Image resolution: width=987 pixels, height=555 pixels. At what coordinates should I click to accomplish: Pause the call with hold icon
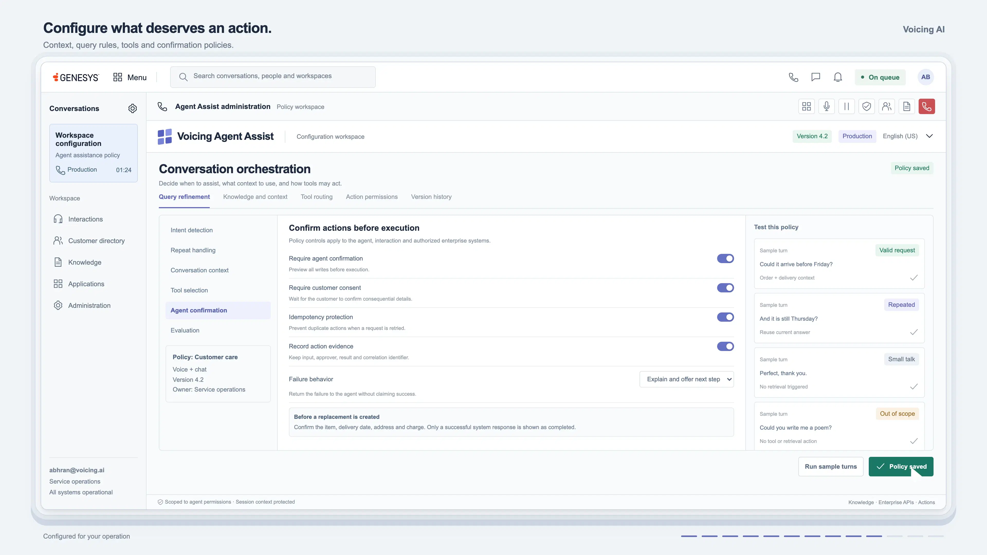[847, 106]
